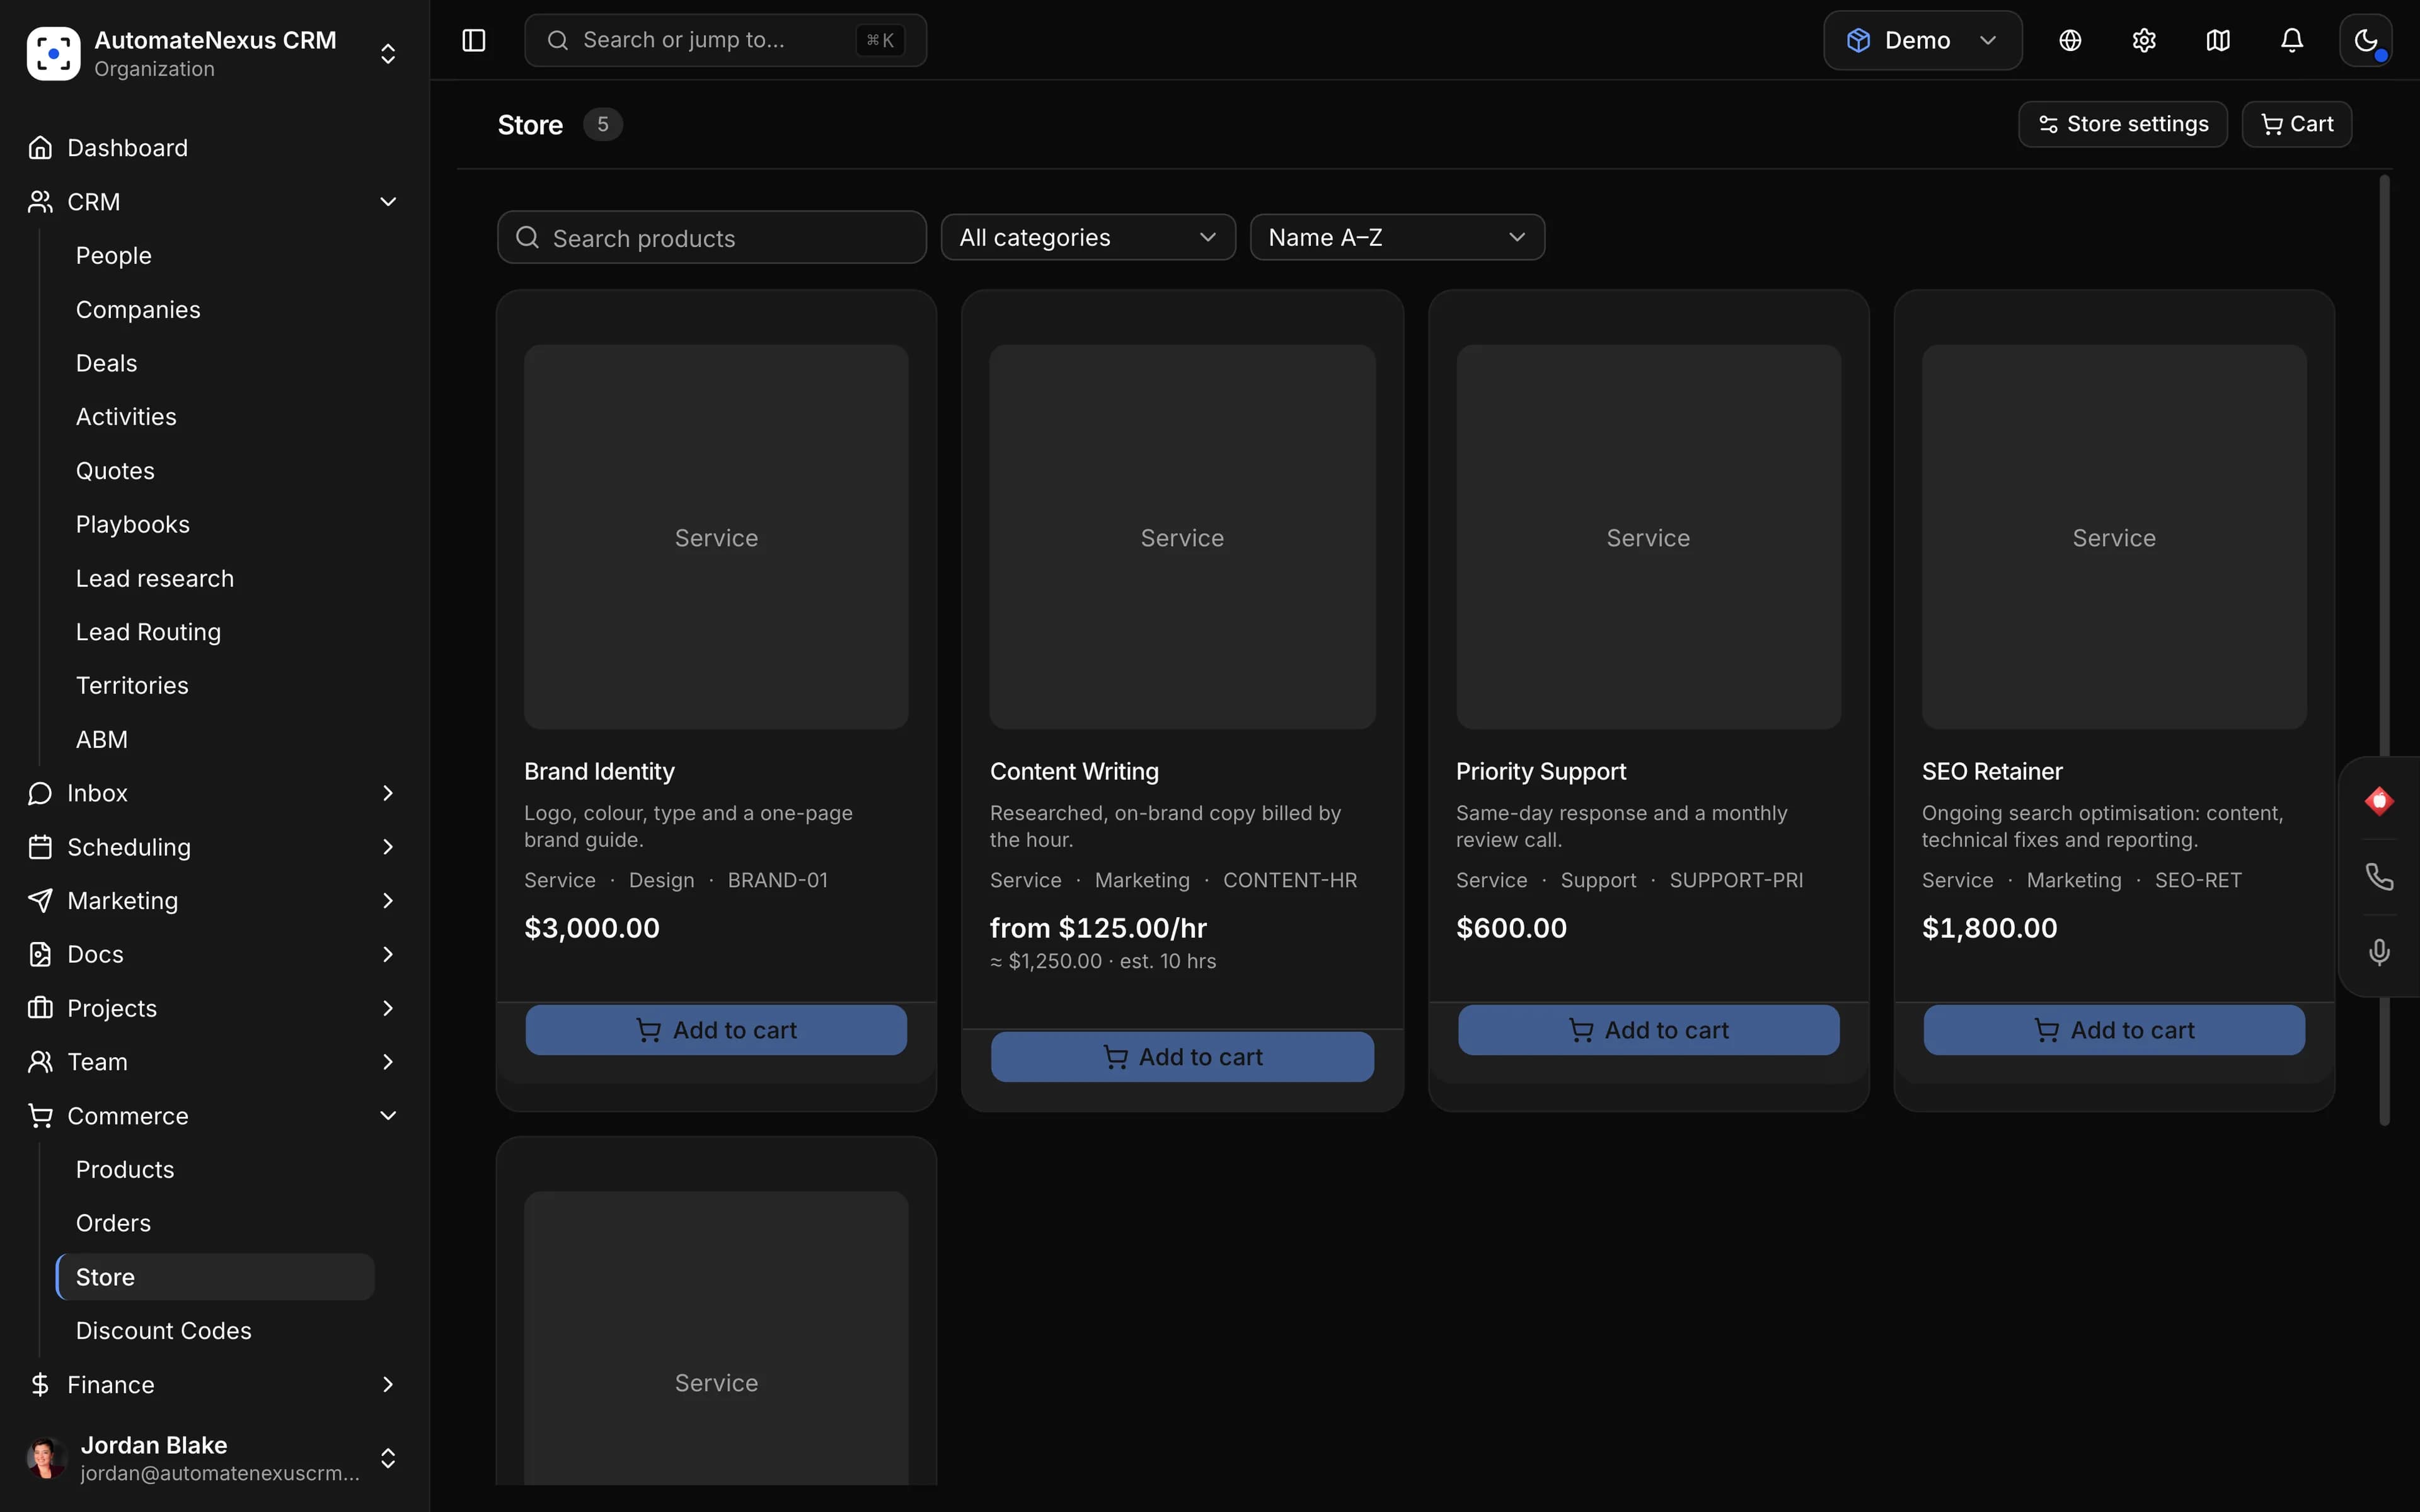Screen dimensions: 2420x1512
Task: Click the Search products field
Action: [x=712, y=238]
